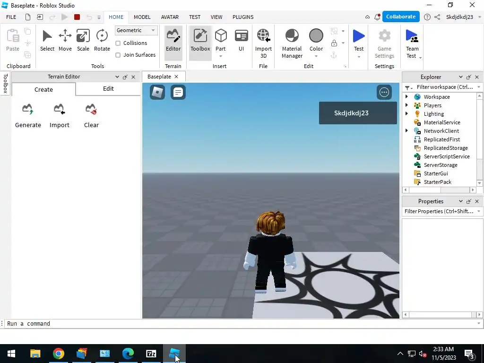
Task: Enable the Join Surfaces checkbox
Action: (x=118, y=55)
